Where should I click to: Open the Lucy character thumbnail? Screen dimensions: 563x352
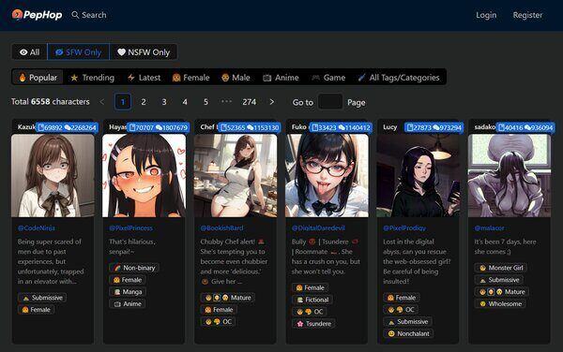tap(418, 175)
